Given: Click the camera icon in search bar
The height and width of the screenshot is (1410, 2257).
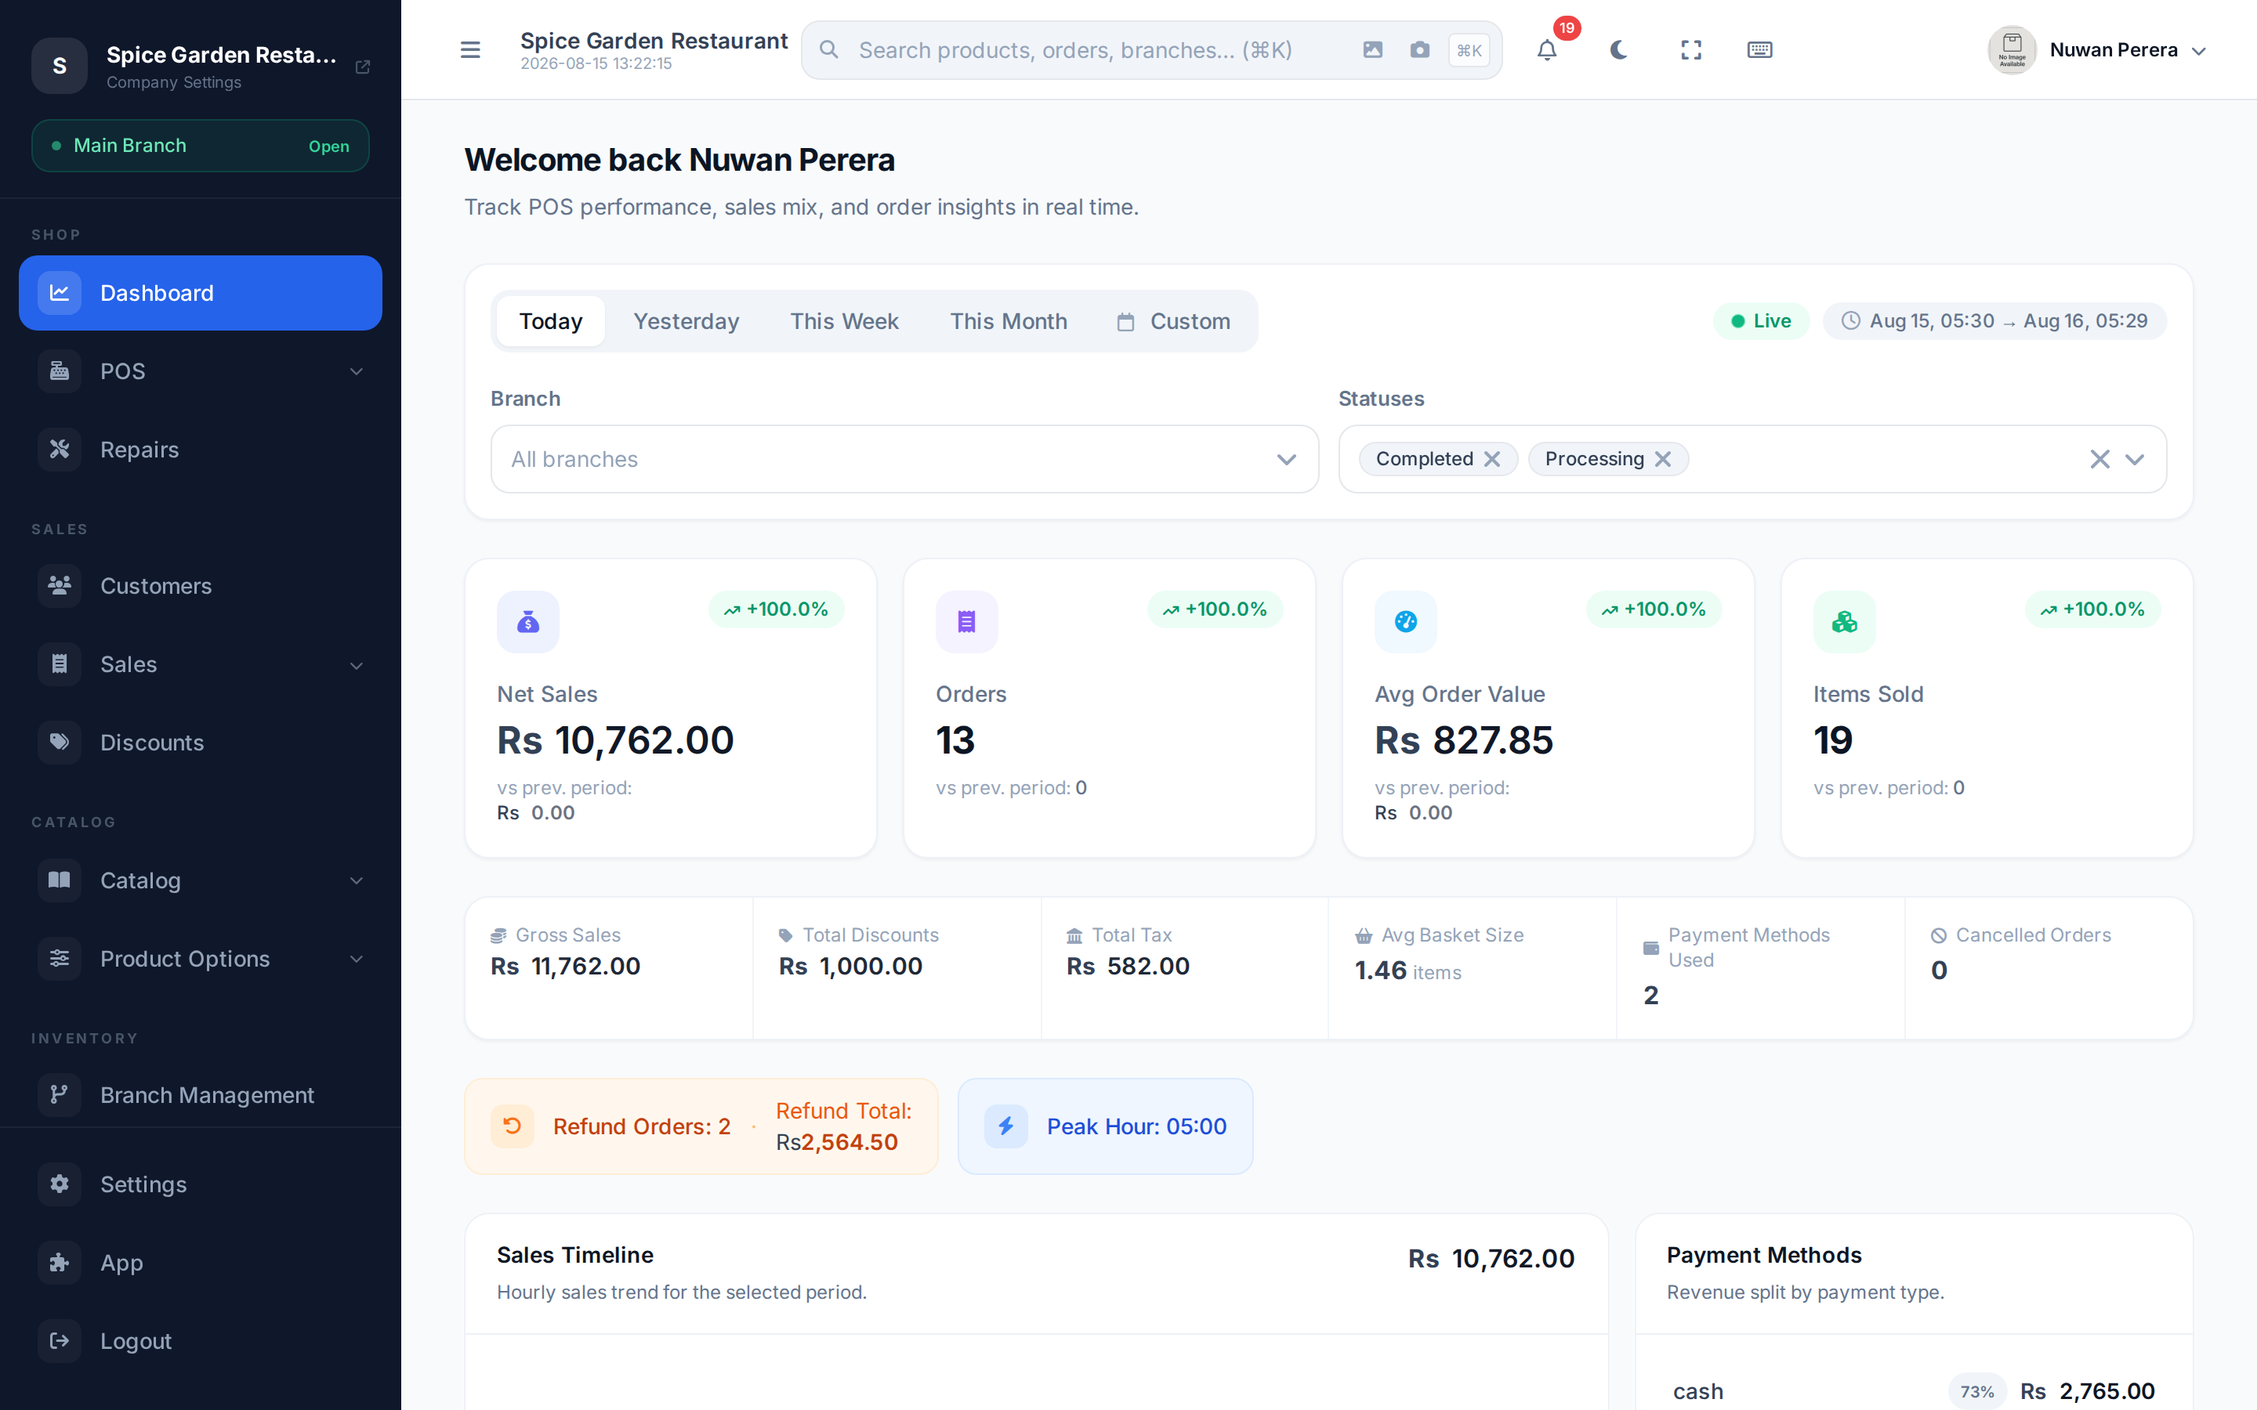Looking at the screenshot, I should point(1419,49).
